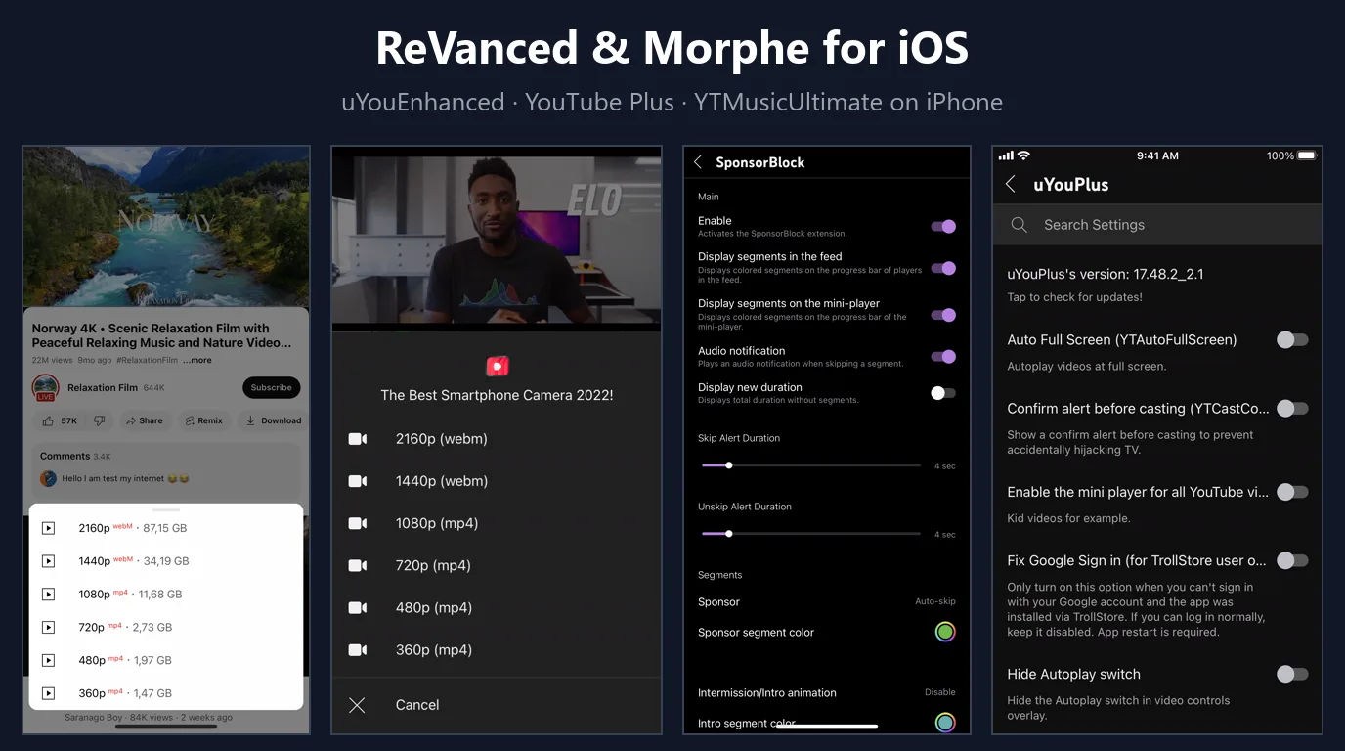Click the X icon next to Cancel
1345x751 pixels.
(x=357, y=705)
